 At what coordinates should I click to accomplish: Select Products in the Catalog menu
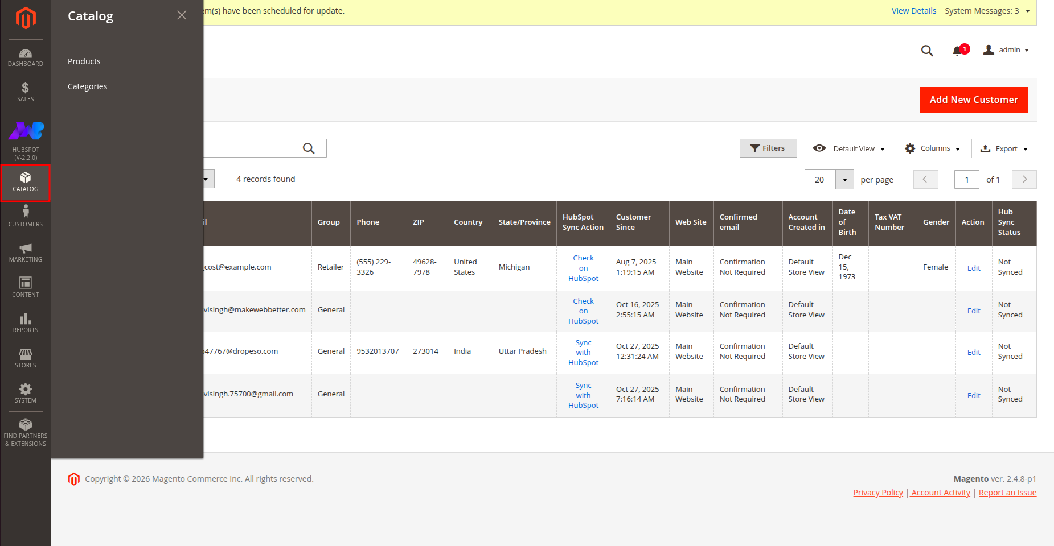click(x=84, y=61)
